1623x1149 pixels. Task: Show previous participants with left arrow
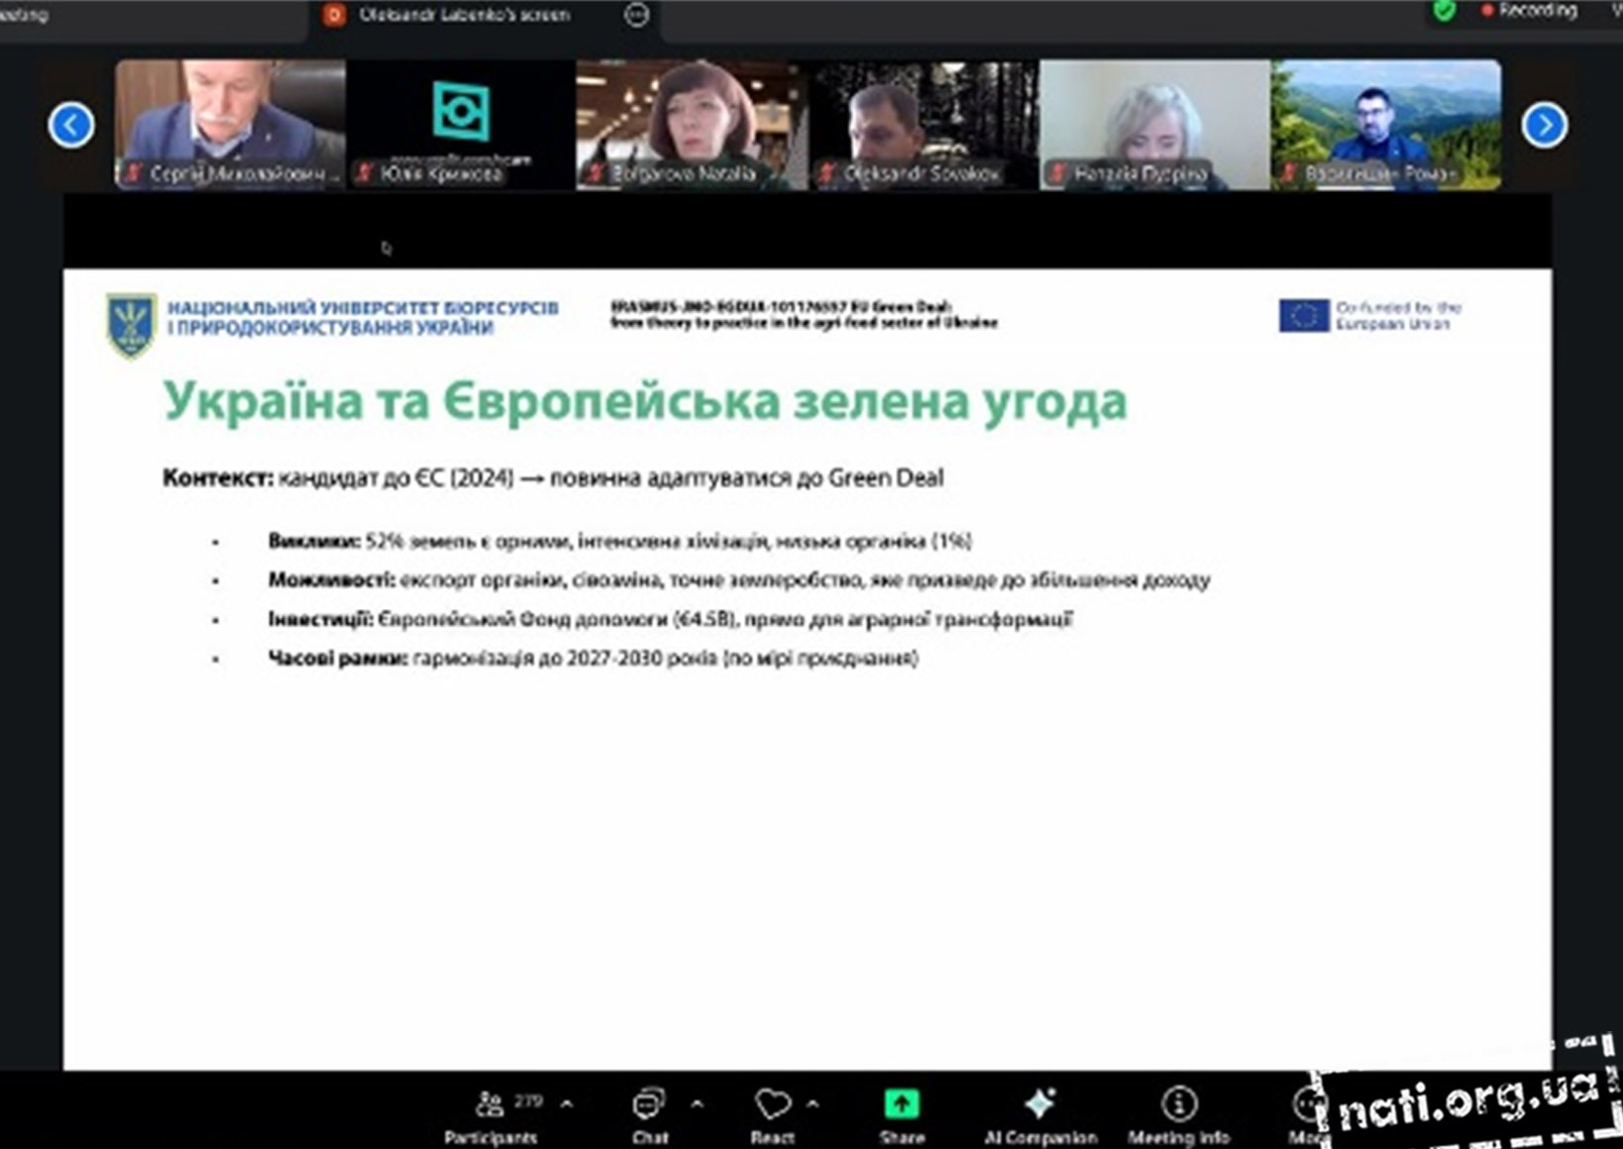point(71,126)
